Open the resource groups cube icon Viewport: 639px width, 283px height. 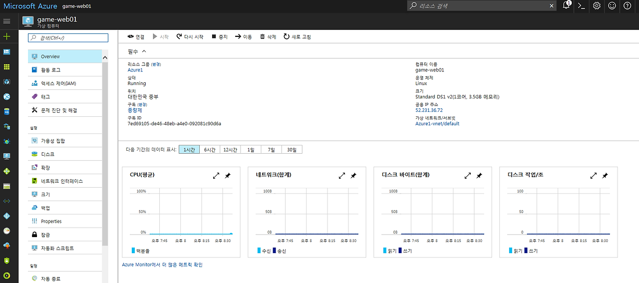[x=6, y=81]
